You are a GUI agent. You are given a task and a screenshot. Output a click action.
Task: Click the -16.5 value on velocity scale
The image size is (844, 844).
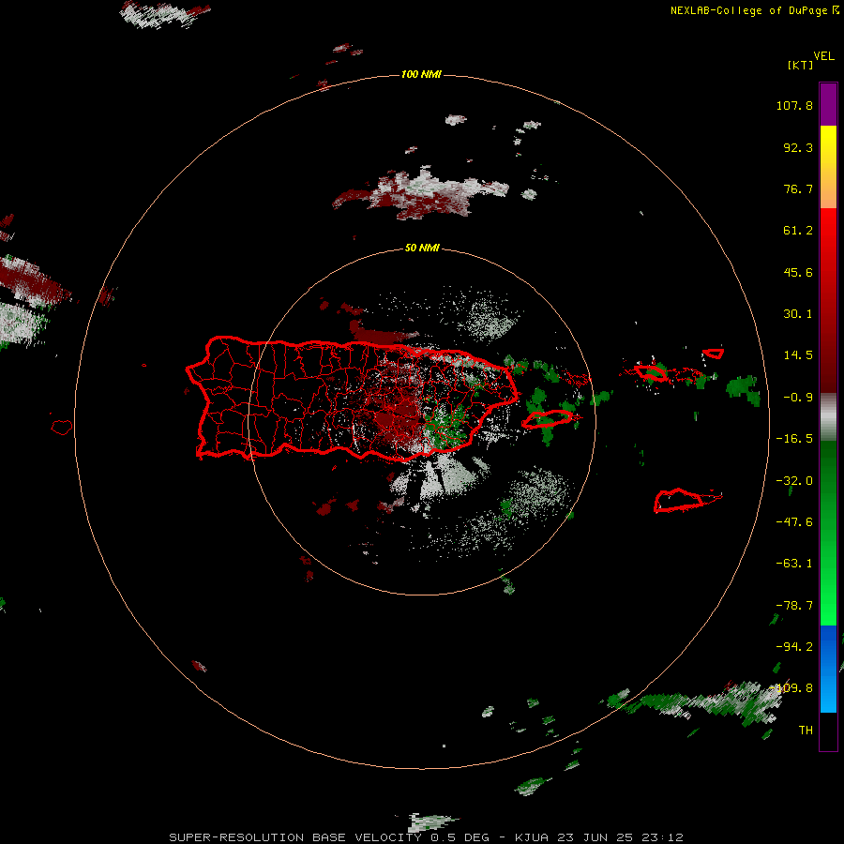coord(794,439)
